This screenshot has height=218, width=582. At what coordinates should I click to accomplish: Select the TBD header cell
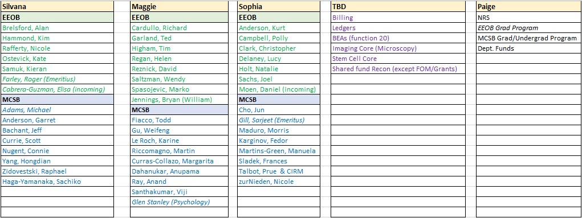point(398,7)
